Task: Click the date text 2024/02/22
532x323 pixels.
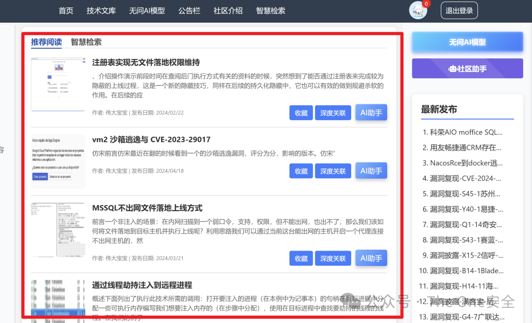Action: coord(169,113)
